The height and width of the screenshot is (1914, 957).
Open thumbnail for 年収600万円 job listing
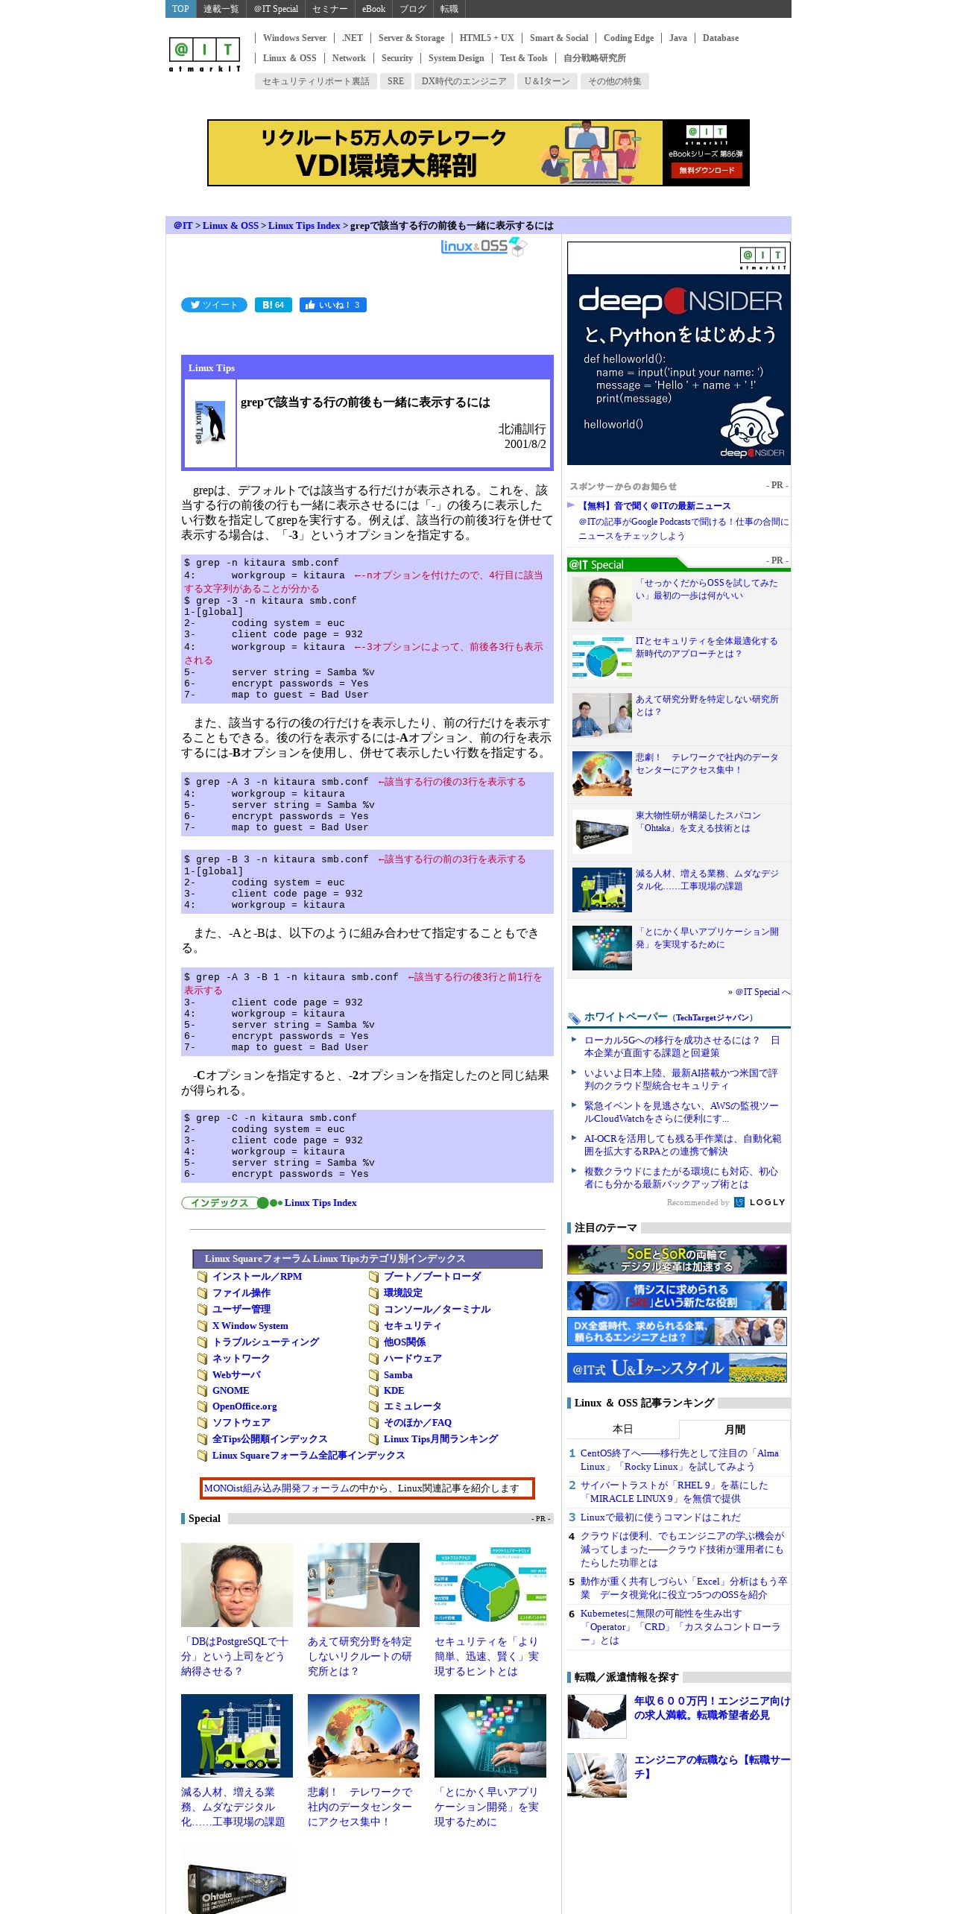click(x=597, y=1716)
